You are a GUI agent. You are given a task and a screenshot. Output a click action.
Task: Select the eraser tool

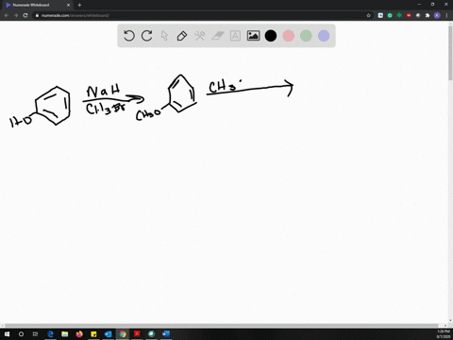pyautogui.click(x=217, y=36)
